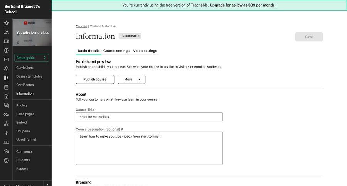Open the Help question mark icon
The image size is (347, 186).
pos(7,160)
